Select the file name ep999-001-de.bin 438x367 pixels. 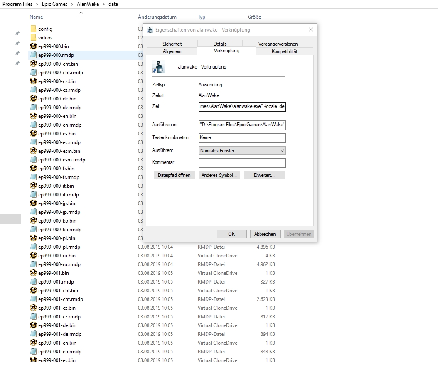[x=57, y=325]
